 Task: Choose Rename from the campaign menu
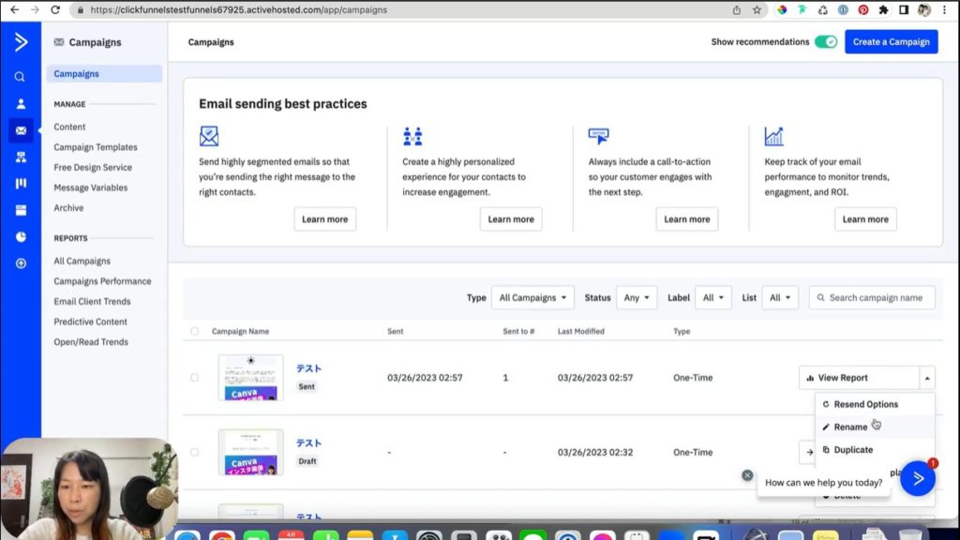(x=850, y=427)
